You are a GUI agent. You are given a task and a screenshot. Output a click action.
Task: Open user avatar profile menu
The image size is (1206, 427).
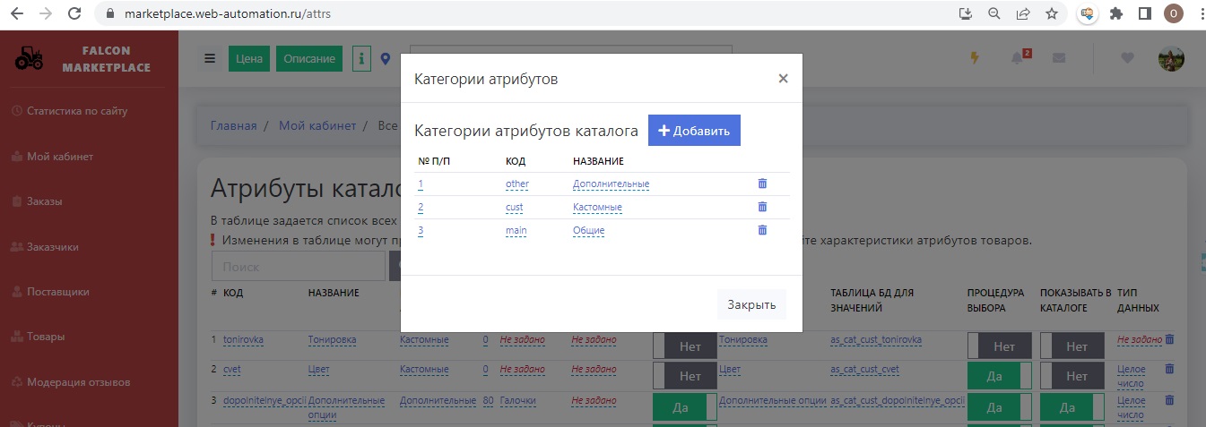click(x=1171, y=58)
